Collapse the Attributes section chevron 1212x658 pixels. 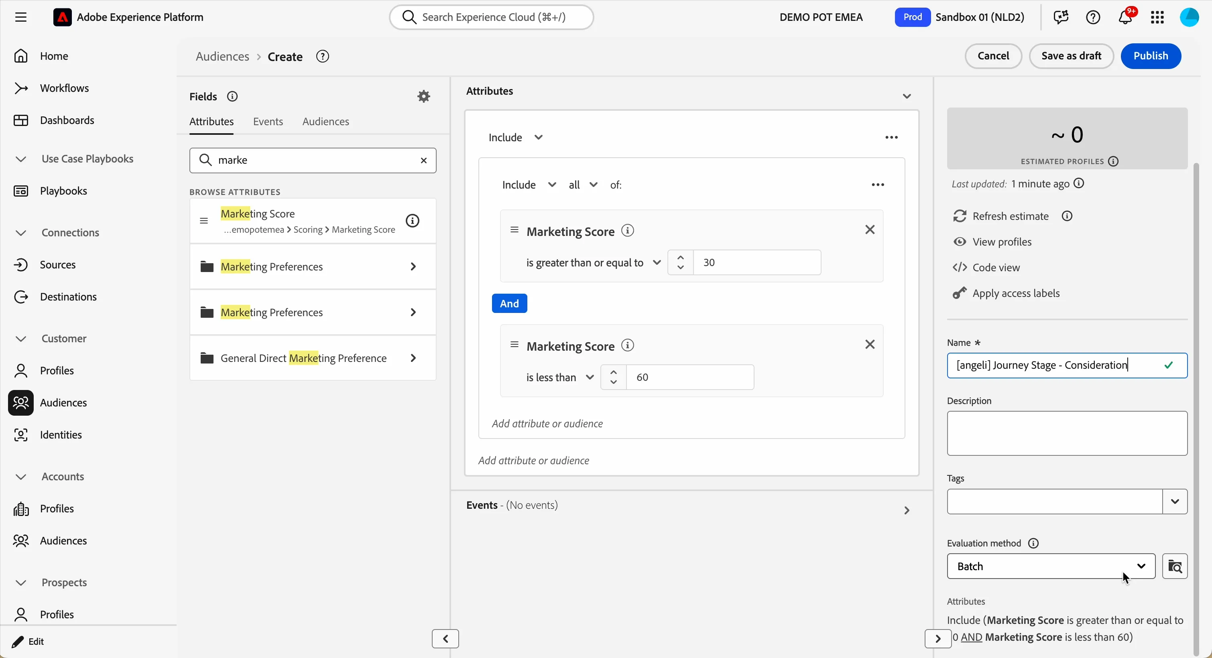907,96
